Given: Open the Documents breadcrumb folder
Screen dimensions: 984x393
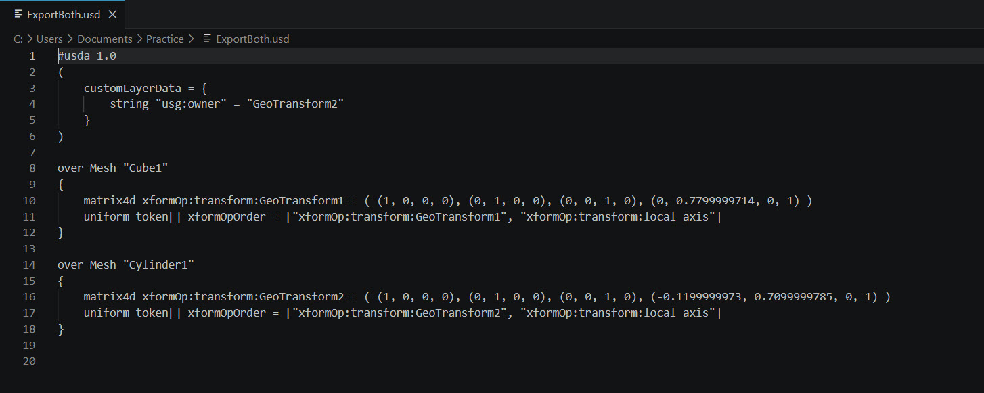Looking at the screenshot, I should 104,39.
